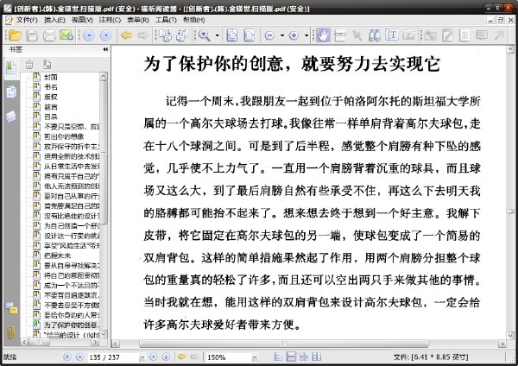Image resolution: width=518 pixels, height=366 pixels.
Task: Open the 把握未来 bookmark
Action: pos(58,256)
